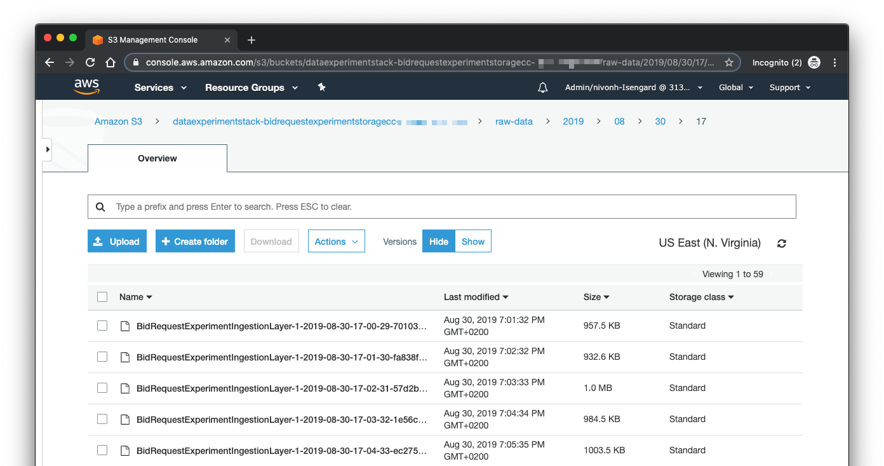The height and width of the screenshot is (466, 884).
Task: Select the Overview tab
Action: [157, 158]
